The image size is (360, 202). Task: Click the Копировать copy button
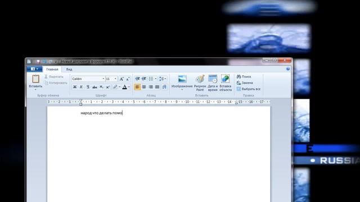pos(56,83)
